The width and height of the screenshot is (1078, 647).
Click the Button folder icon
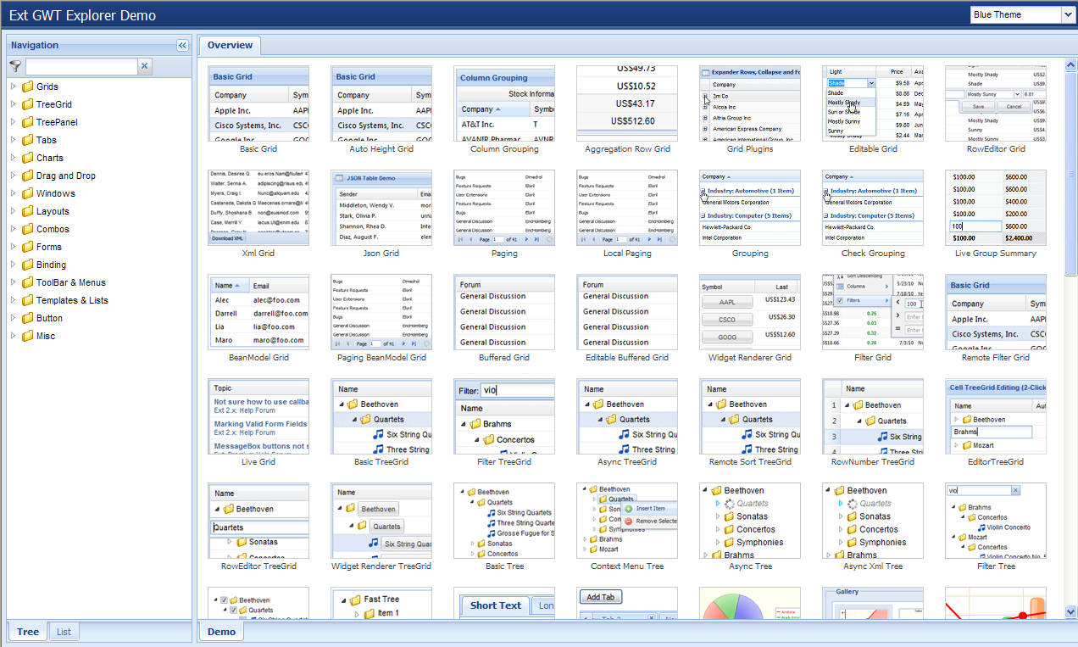28,318
